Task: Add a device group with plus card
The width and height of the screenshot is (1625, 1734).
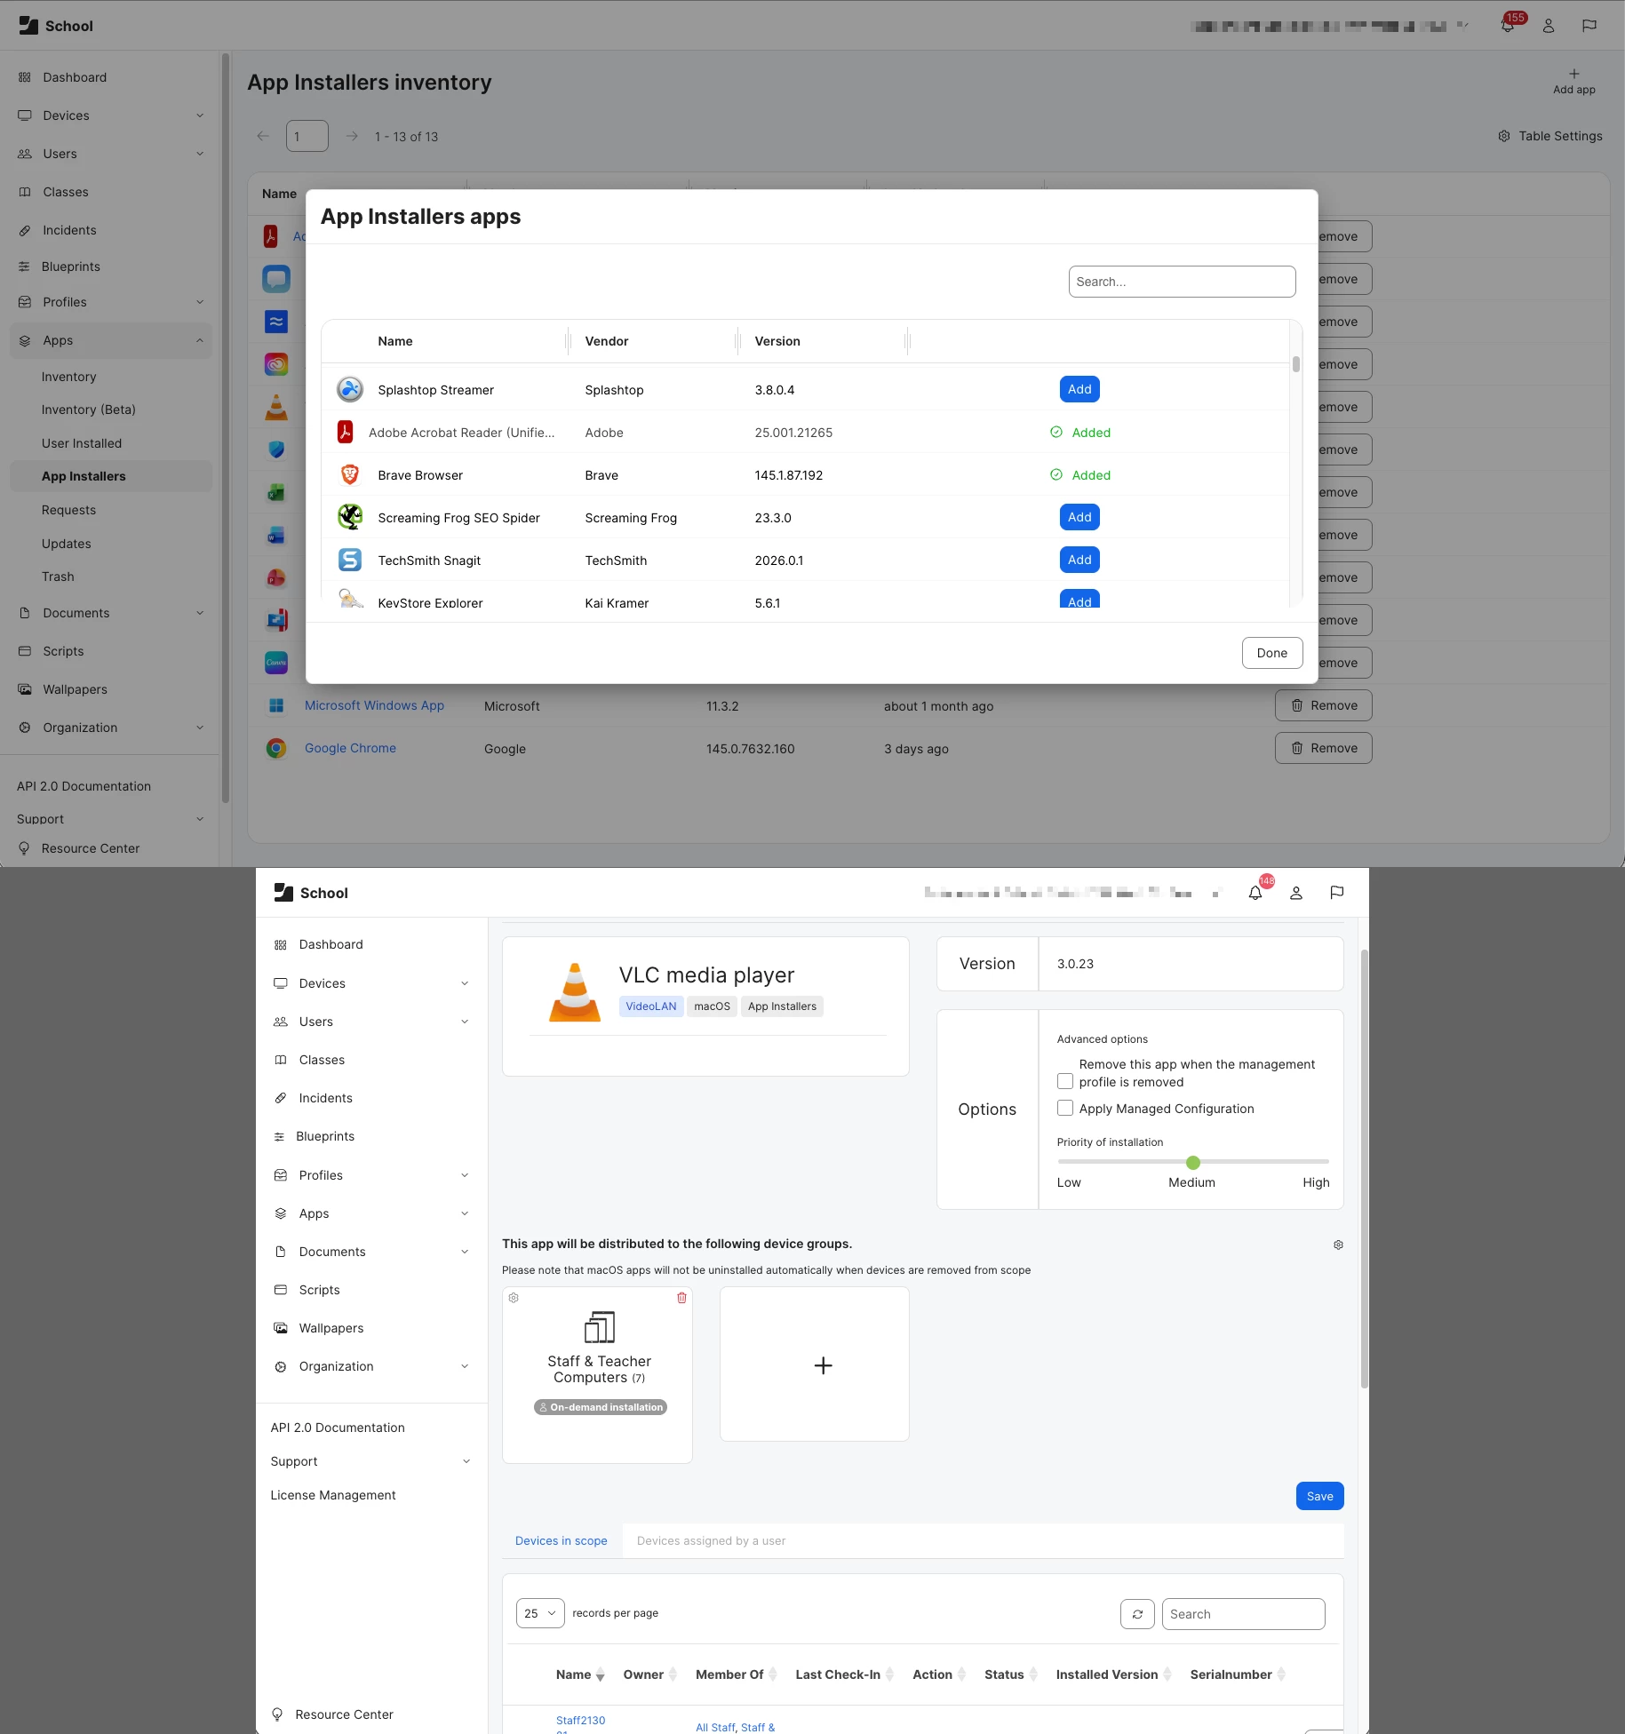Action: [x=815, y=1364]
